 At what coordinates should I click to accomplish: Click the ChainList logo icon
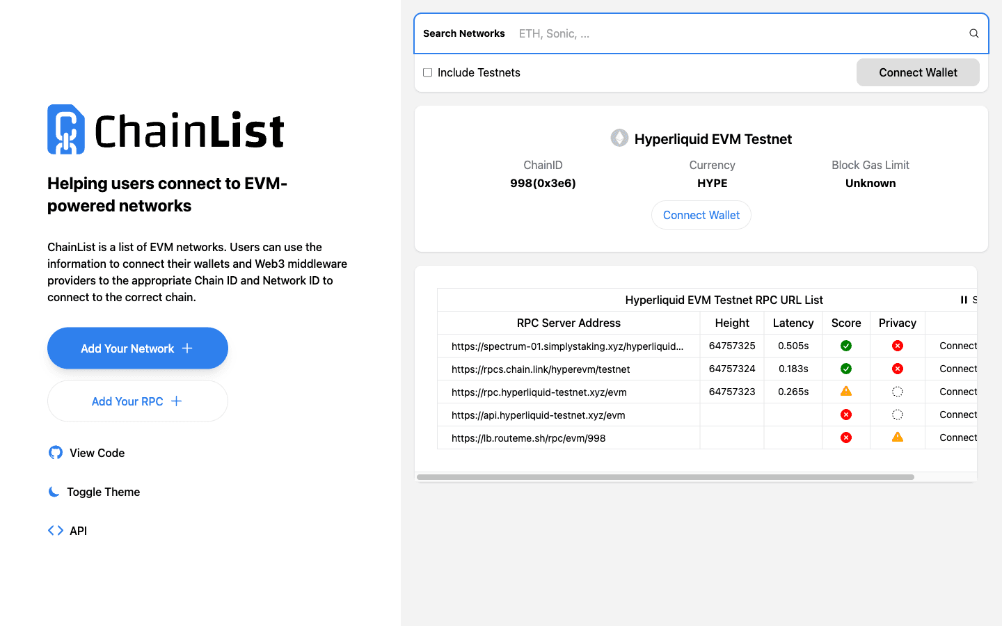pyautogui.click(x=66, y=129)
